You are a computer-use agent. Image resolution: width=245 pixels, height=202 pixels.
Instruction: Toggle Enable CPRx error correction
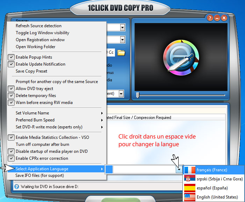point(11,158)
